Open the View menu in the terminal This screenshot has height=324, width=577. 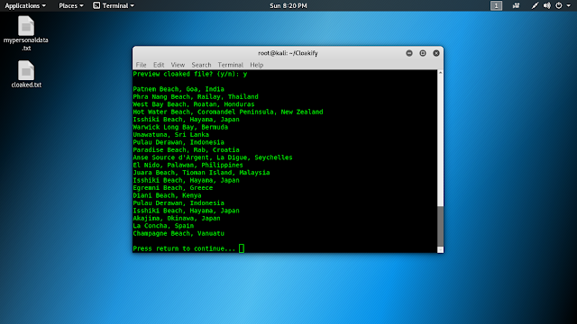[178, 65]
